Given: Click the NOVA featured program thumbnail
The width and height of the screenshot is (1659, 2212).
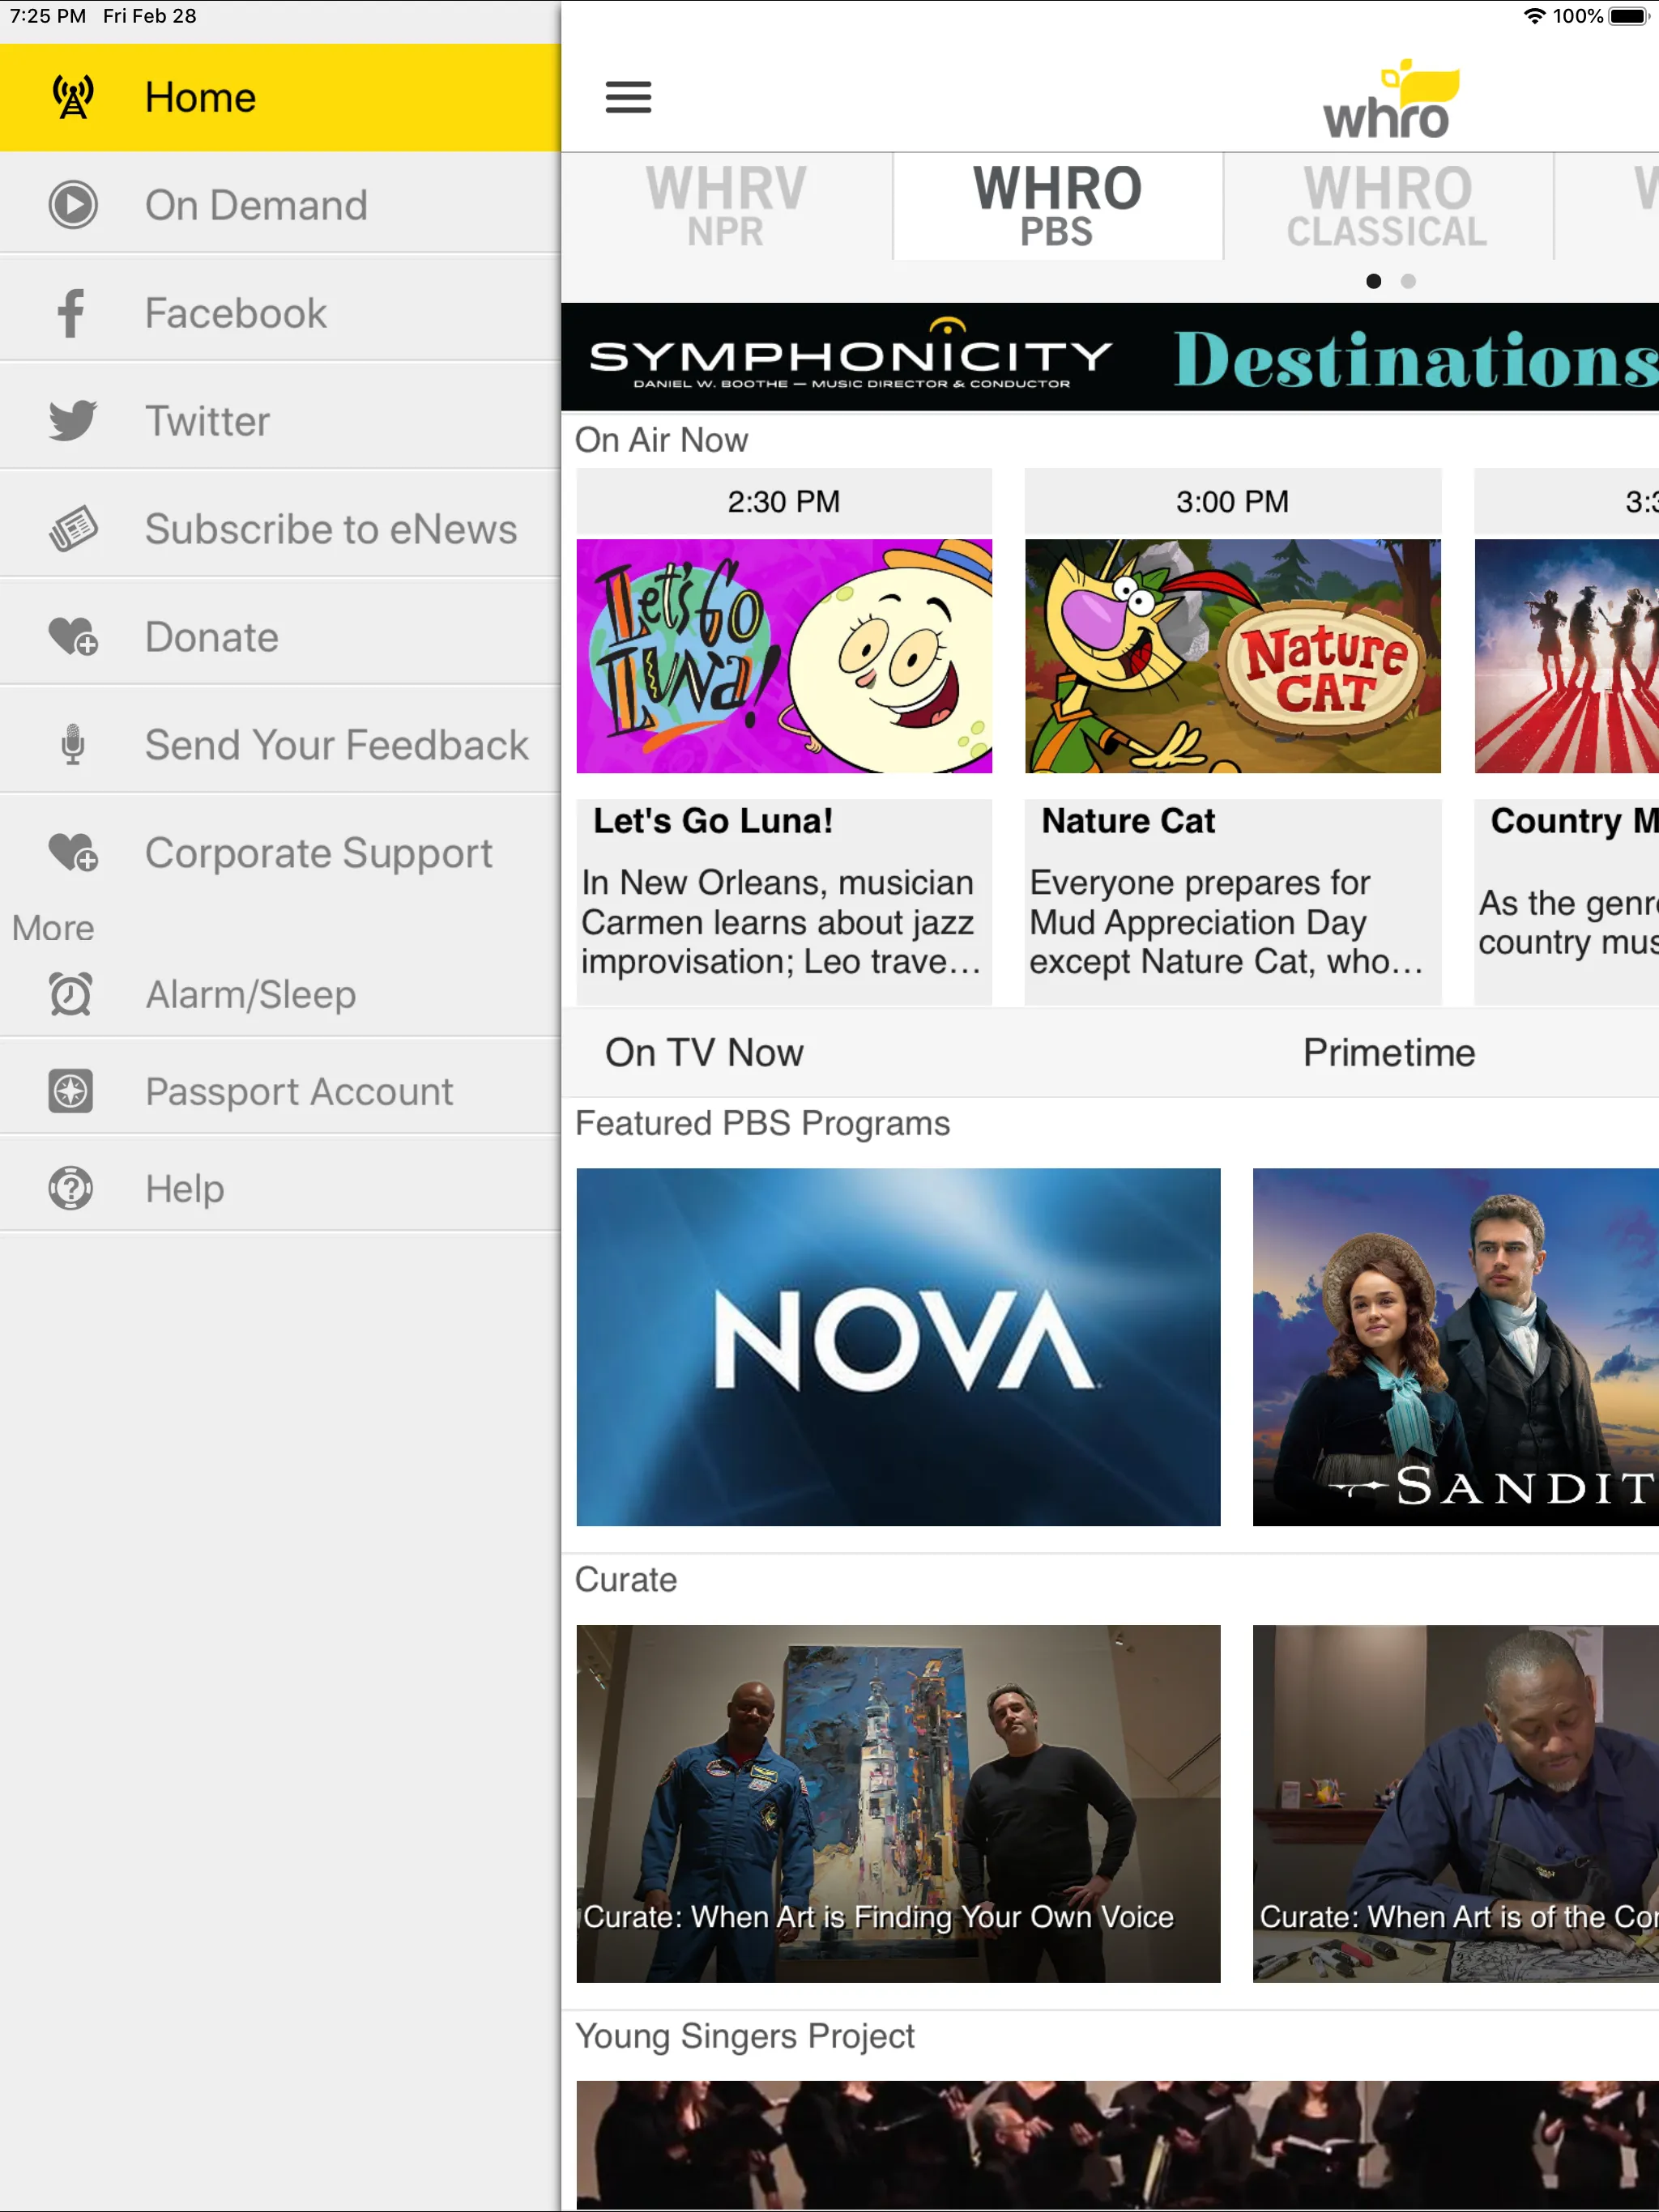Looking at the screenshot, I should pyautogui.click(x=899, y=1345).
